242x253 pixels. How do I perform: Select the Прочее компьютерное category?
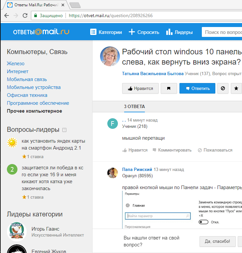(34, 111)
